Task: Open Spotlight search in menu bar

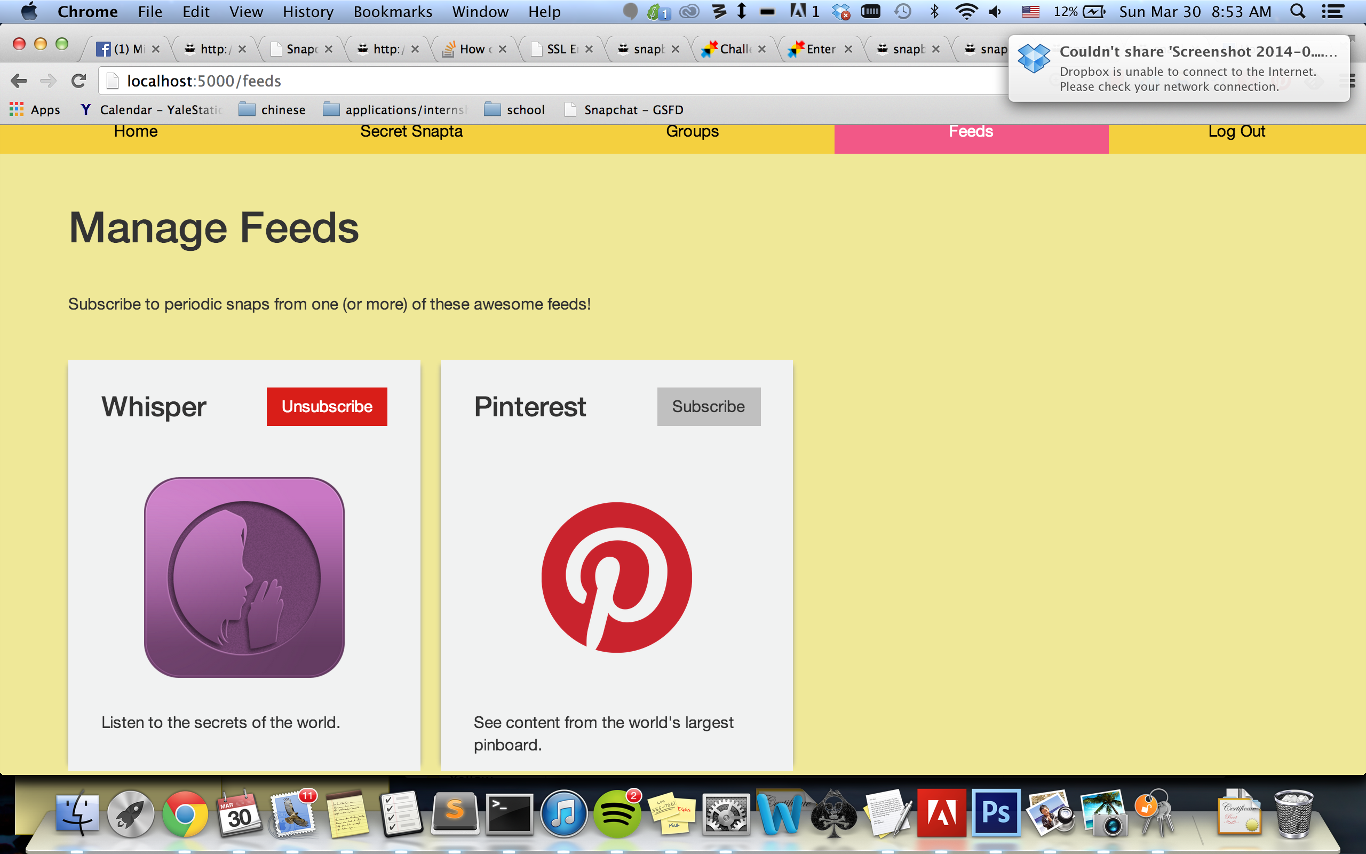Action: 1298,11
